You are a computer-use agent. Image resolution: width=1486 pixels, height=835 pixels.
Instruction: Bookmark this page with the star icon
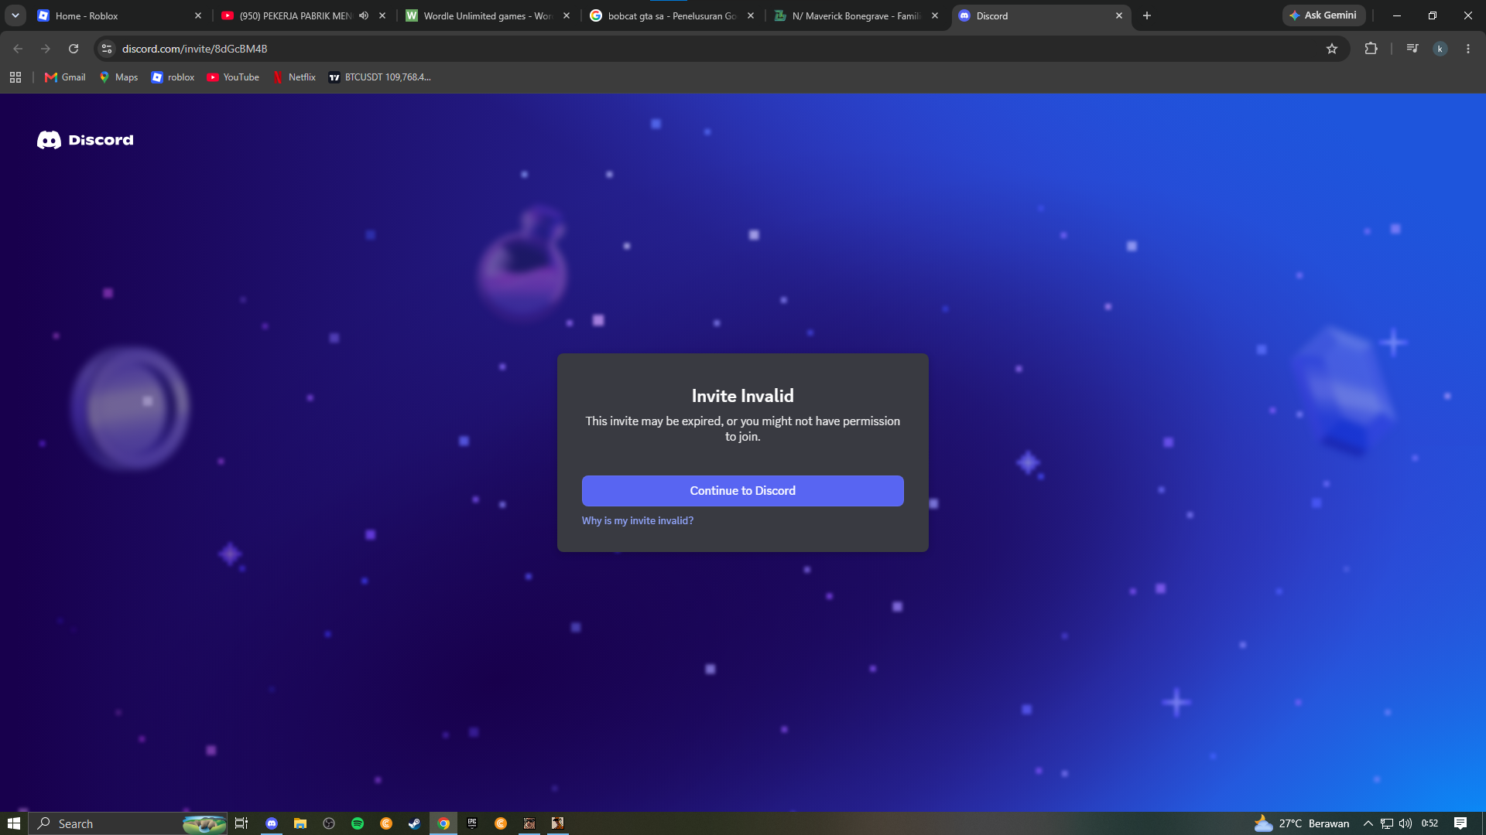[1332, 49]
